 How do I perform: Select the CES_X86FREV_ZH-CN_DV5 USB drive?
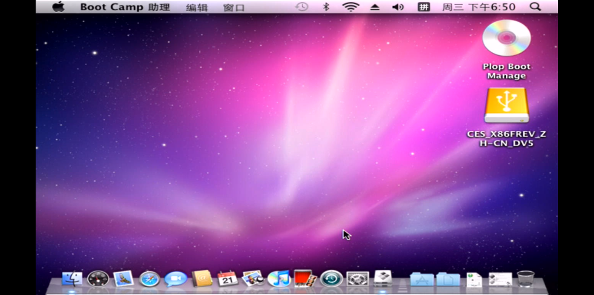click(x=507, y=117)
